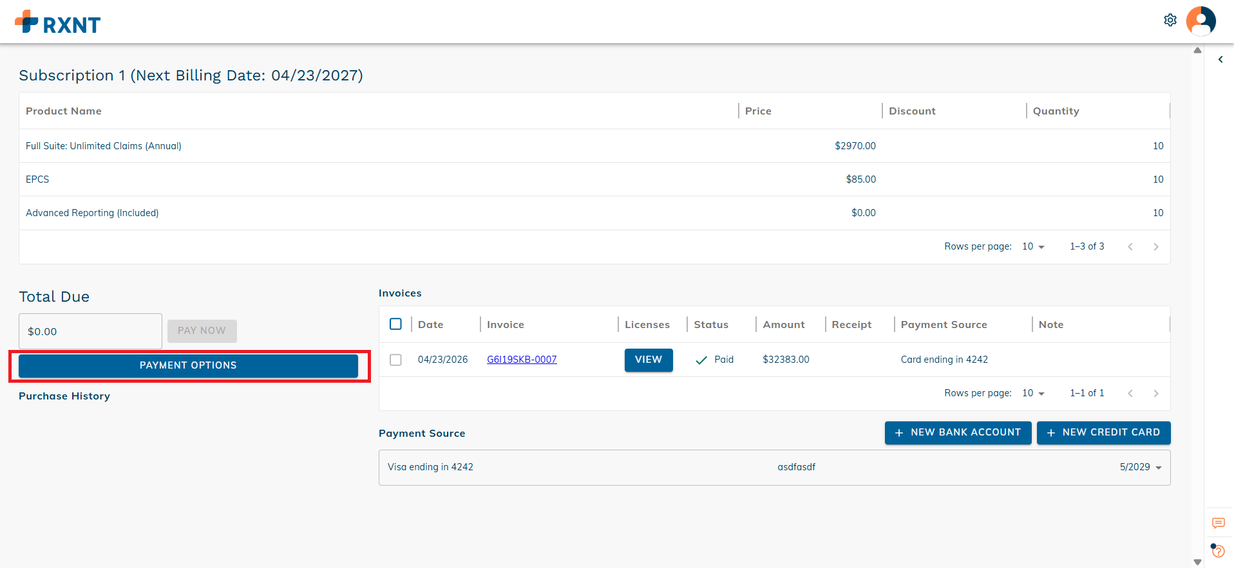Go to previous page of subscription products
The height and width of the screenshot is (568, 1234).
pos(1130,247)
